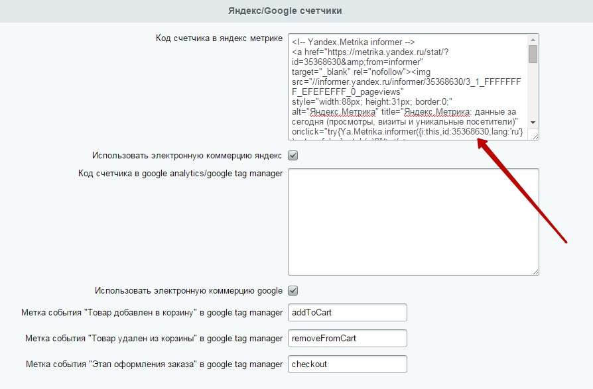
Task: Click 'Использовать электронную коммерцию яндекс' label
Action: 187,156
